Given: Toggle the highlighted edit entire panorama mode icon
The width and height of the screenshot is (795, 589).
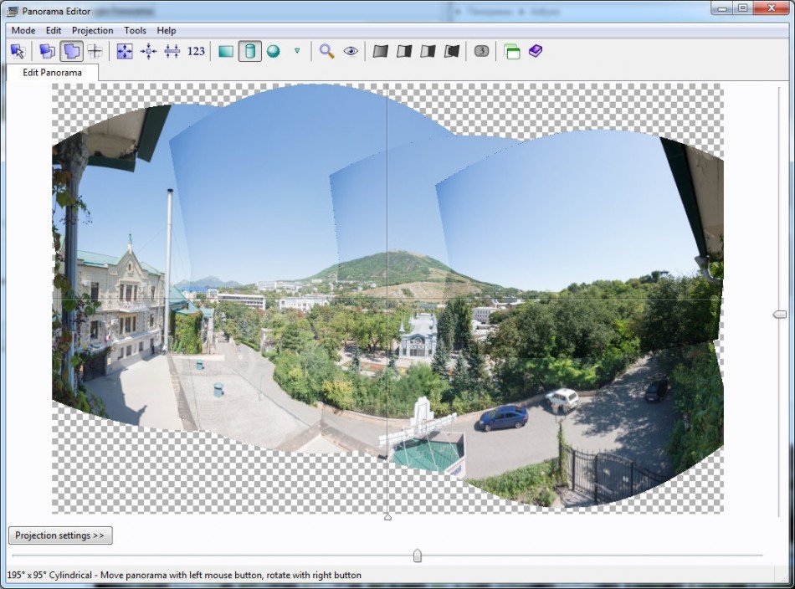Looking at the screenshot, I should 71,51.
